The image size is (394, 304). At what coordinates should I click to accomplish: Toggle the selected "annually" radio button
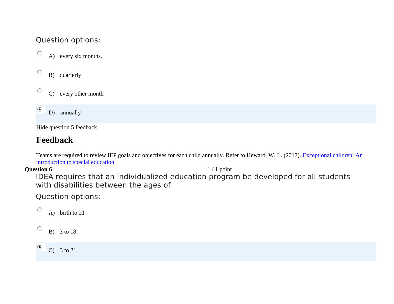coord(40,109)
